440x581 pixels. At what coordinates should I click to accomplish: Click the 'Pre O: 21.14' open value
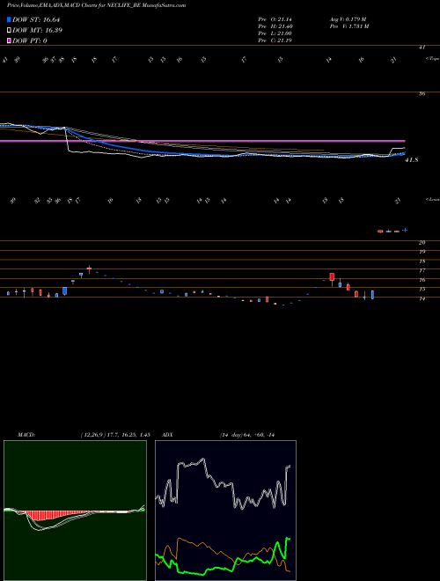pyautogui.click(x=275, y=19)
